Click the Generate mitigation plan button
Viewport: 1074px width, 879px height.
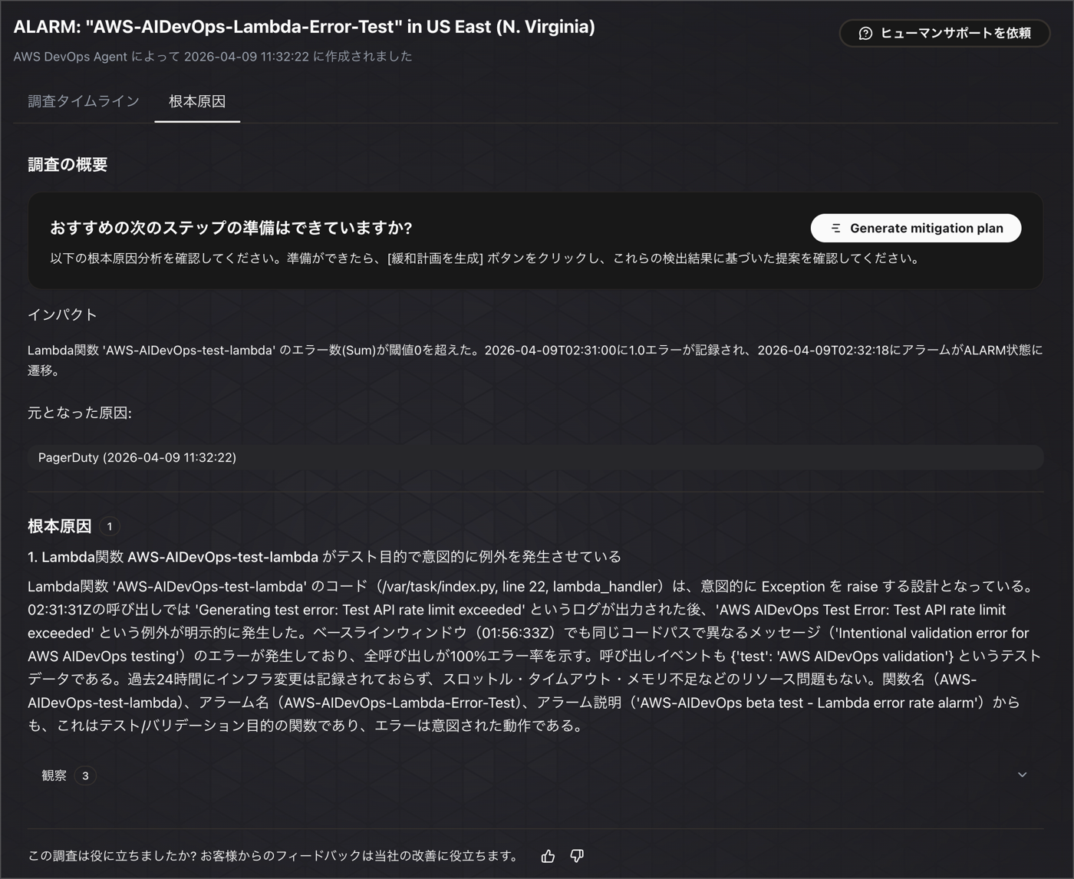click(x=915, y=228)
